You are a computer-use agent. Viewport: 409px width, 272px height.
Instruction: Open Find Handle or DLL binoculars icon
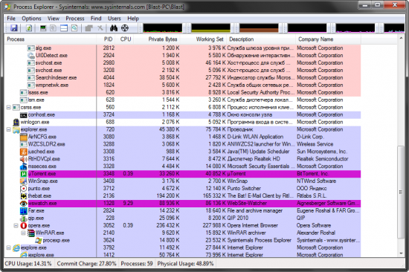point(114,28)
